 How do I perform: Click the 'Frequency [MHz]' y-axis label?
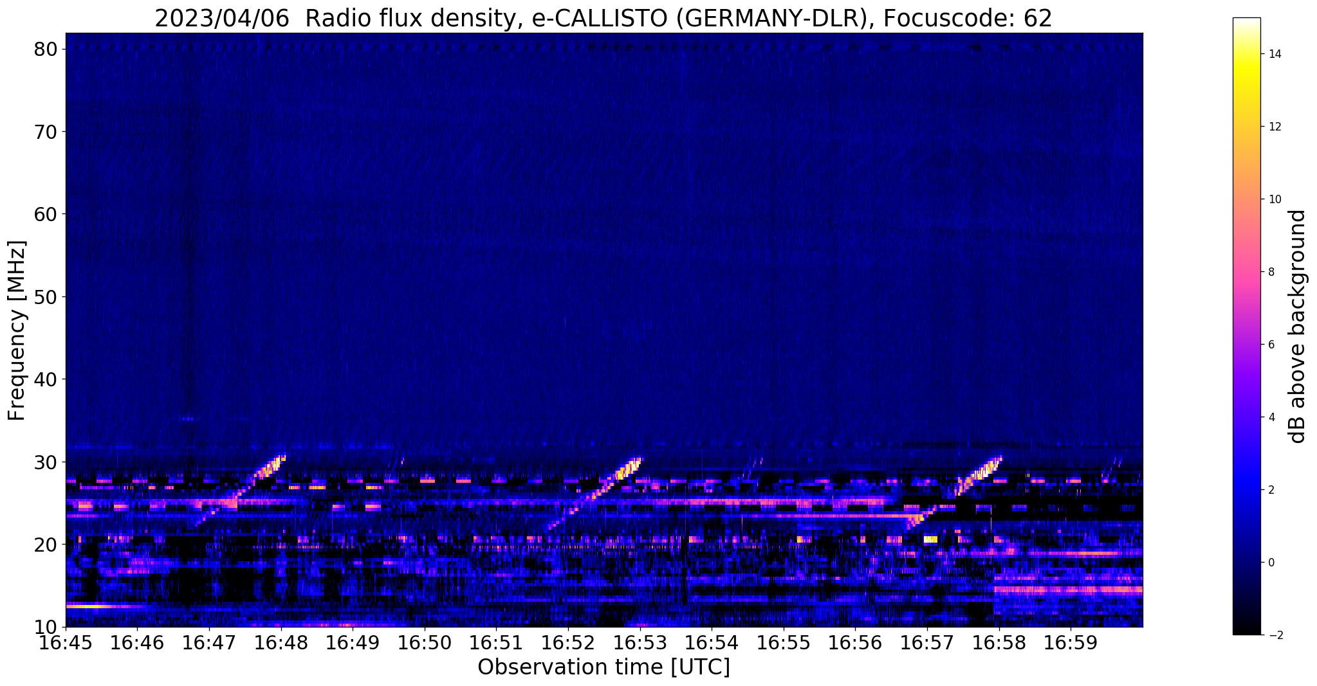point(17,330)
